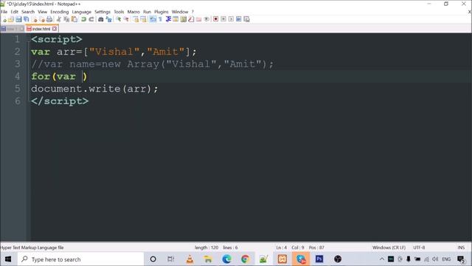The width and height of the screenshot is (472, 266).
Task: Open the ? help menu
Action: point(192,12)
